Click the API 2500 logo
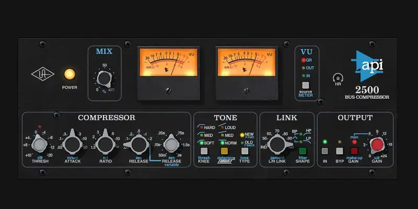Image resolution: width=418 pixels, height=209 pixels. pyautogui.click(x=370, y=65)
